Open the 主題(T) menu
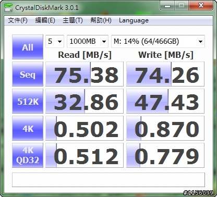This screenshot has height=197, width=217. 73,20
